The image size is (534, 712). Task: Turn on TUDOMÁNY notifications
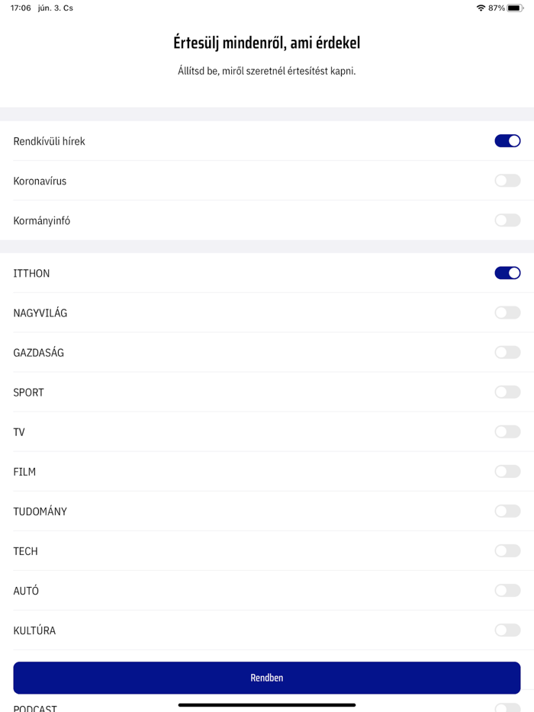click(x=507, y=511)
